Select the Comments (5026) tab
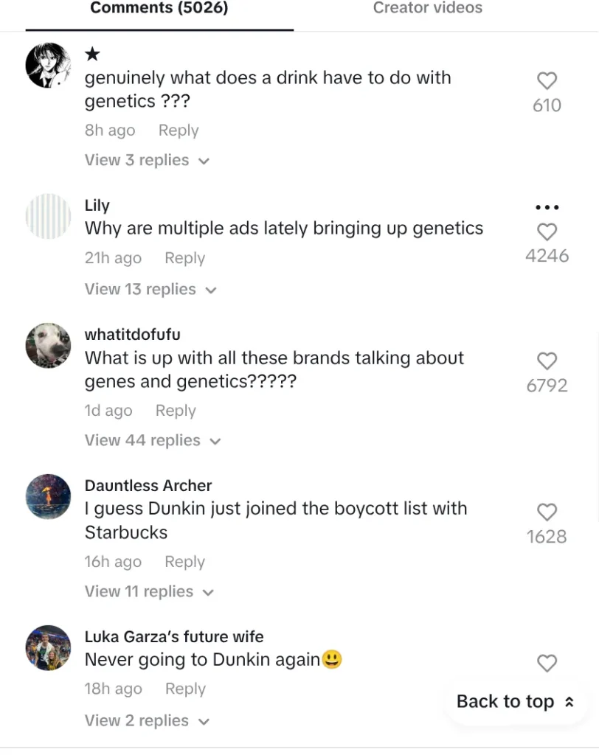 pyautogui.click(x=159, y=8)
